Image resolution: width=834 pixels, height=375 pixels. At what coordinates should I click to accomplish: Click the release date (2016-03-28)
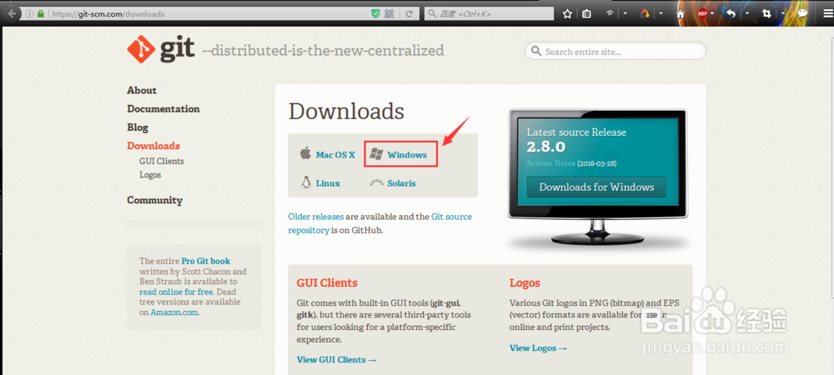click(597, 163)
